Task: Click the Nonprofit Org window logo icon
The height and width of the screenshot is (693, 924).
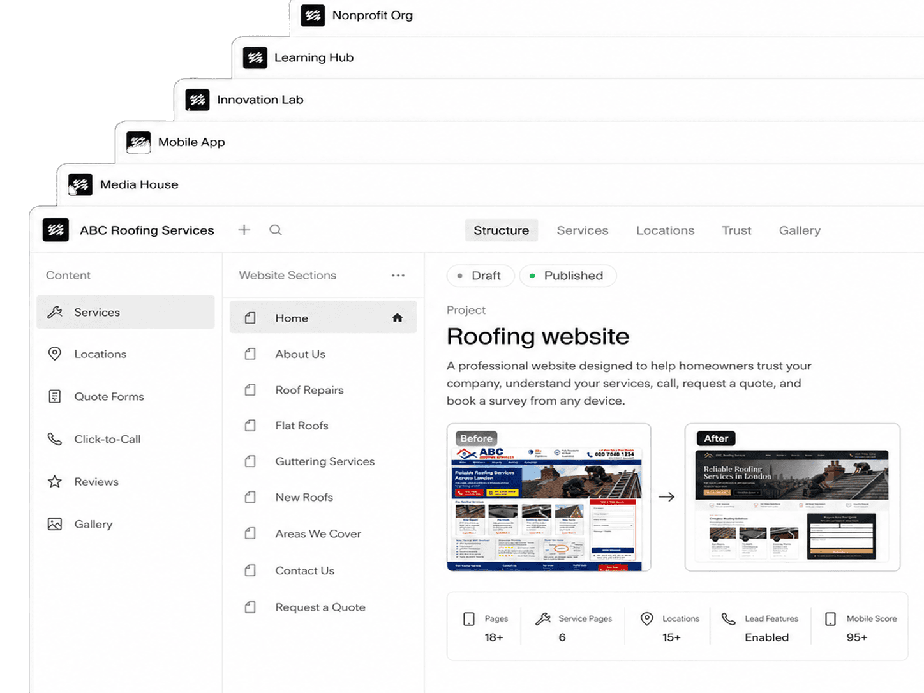Action: click(x=313, y=15)
